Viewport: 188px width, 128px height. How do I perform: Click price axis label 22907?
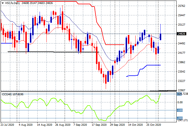[x=181, y=90]
